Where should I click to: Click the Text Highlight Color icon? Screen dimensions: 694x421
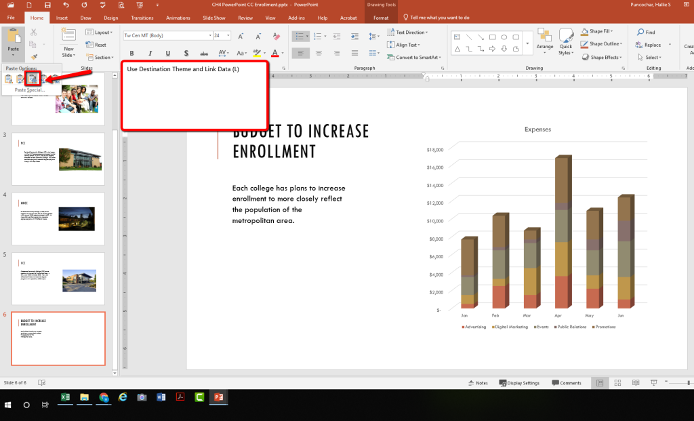258,53
